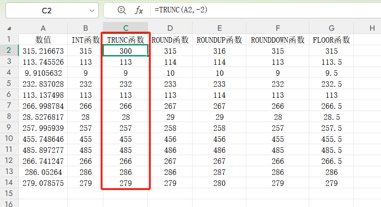Click the formula input showing =TRUNC(A2,-2)
This screenshot has width=381, height=207.
(266, 10)
